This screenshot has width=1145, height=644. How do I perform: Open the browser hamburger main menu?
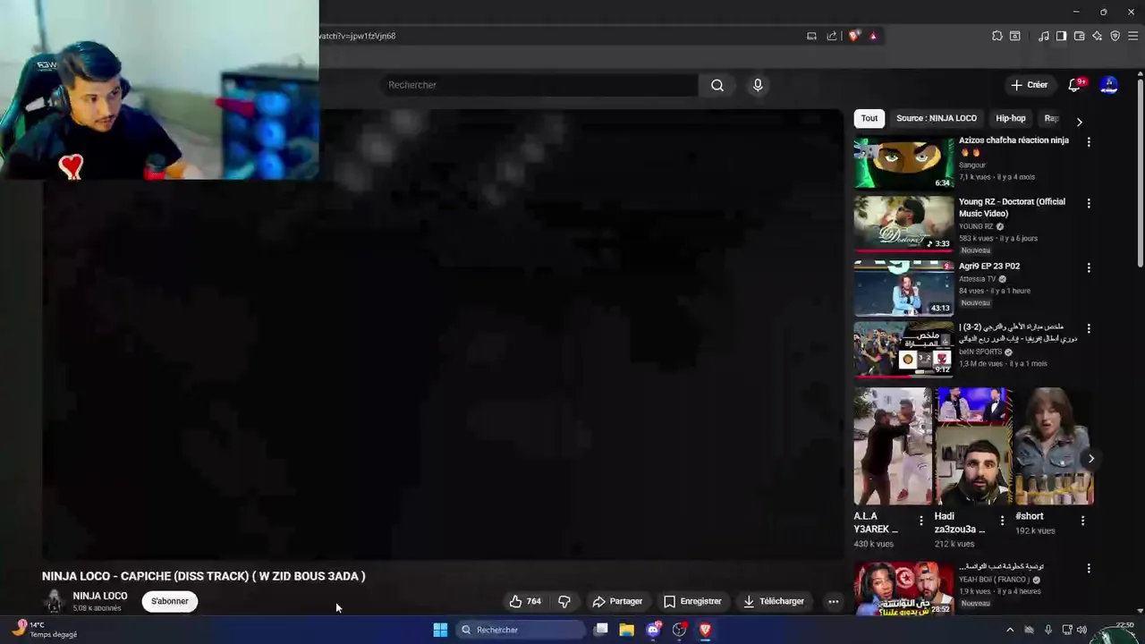1133,36
